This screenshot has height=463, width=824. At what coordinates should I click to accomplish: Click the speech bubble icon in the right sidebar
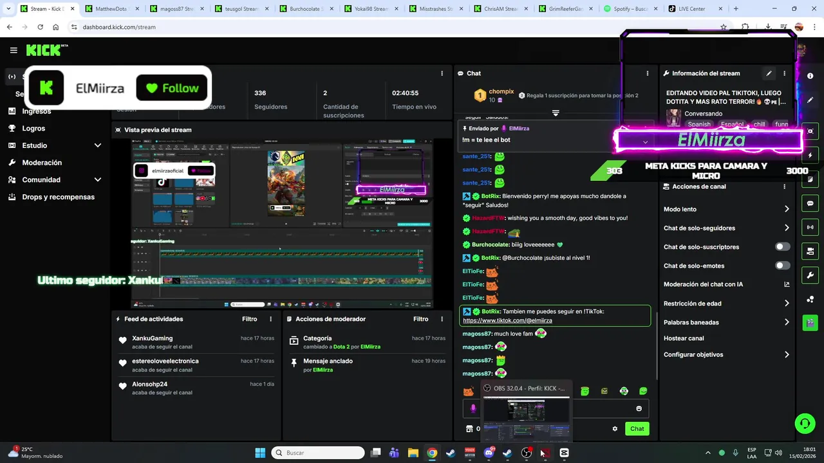click(810, 203)
